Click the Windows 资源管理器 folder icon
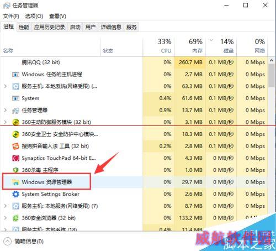 point(15,182)
